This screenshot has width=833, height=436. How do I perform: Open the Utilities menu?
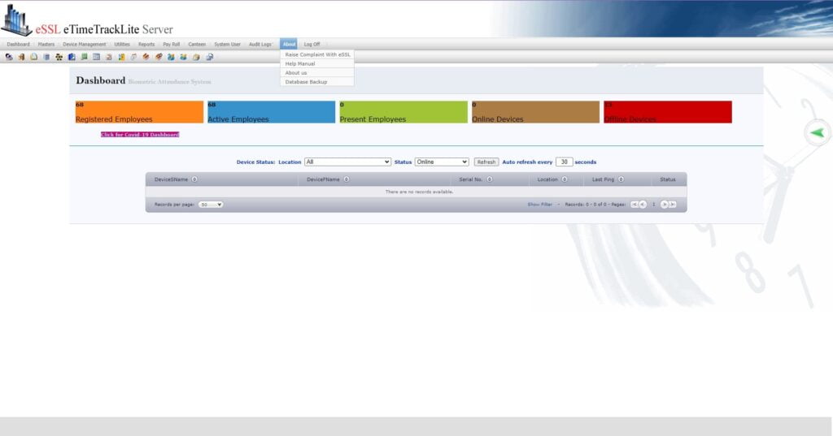click(122, 44)
